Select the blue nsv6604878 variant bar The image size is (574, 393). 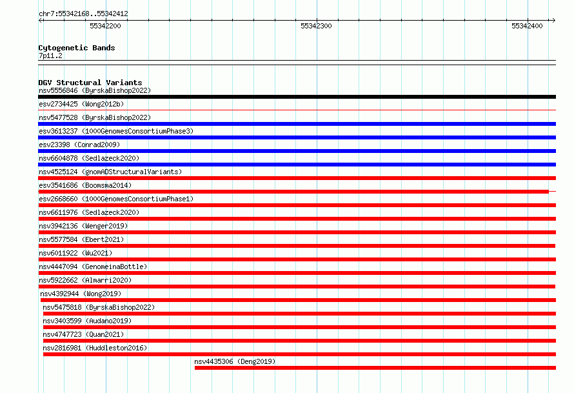[x=297, y=165]
